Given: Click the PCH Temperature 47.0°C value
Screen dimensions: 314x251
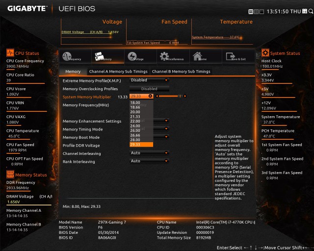Looking at the screenshot, I should [269, 136].
